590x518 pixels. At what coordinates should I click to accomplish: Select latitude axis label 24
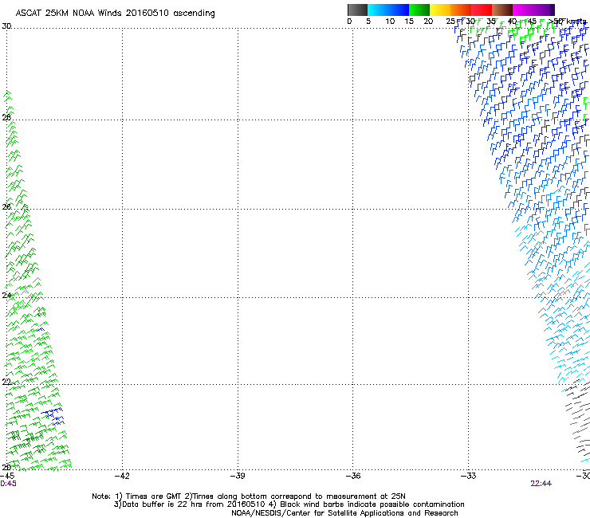pos(6,296)
